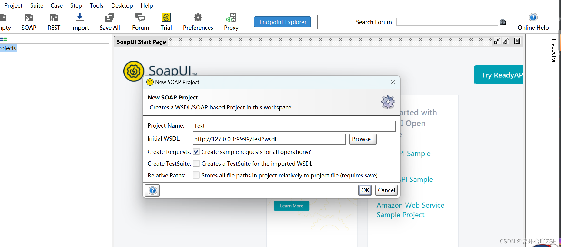Open the Help menu
Viewport: 561px width, 247px height.
coord(147,5)
